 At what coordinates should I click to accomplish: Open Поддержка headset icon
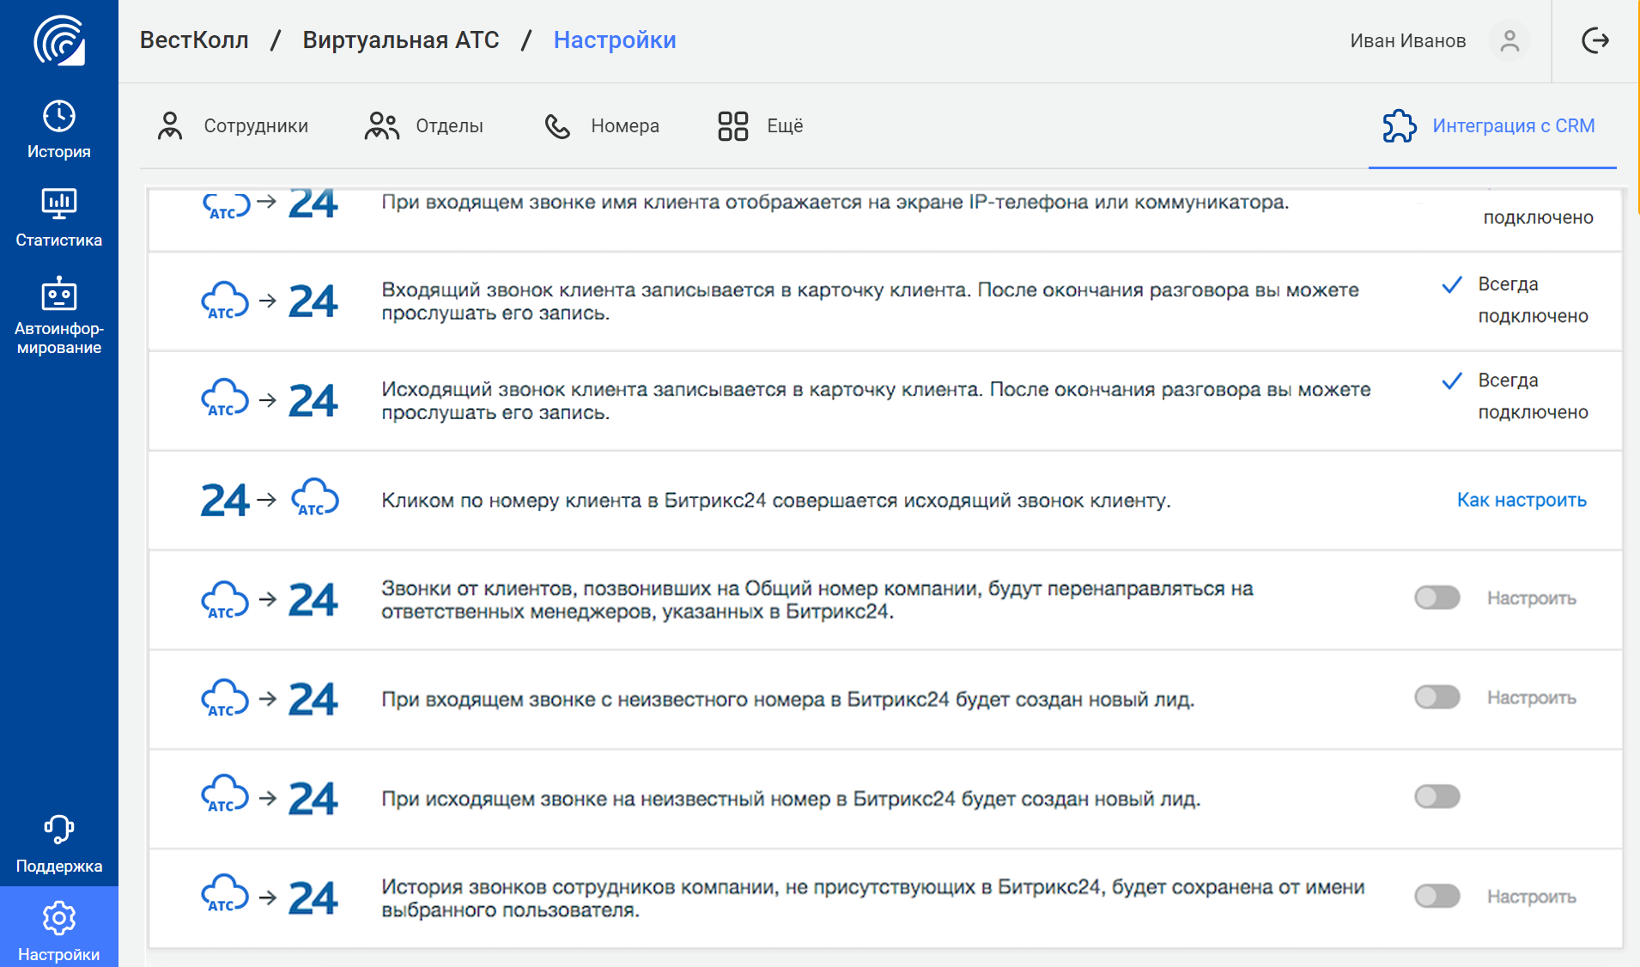point(59,830)
